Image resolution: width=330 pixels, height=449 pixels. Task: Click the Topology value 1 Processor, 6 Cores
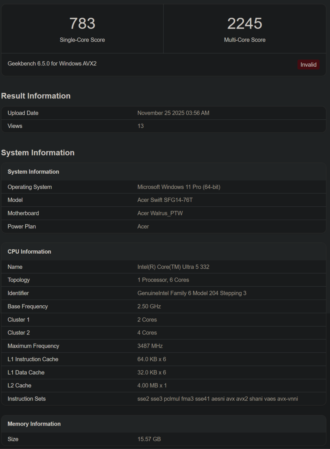pos(163,280)
